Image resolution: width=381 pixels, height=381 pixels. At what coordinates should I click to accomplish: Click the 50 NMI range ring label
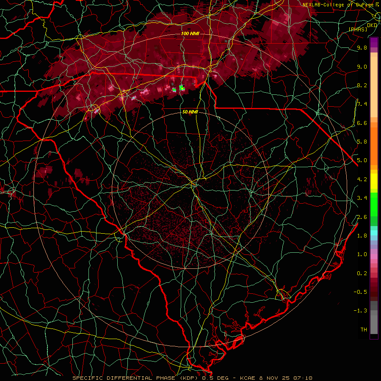point(190,112)
